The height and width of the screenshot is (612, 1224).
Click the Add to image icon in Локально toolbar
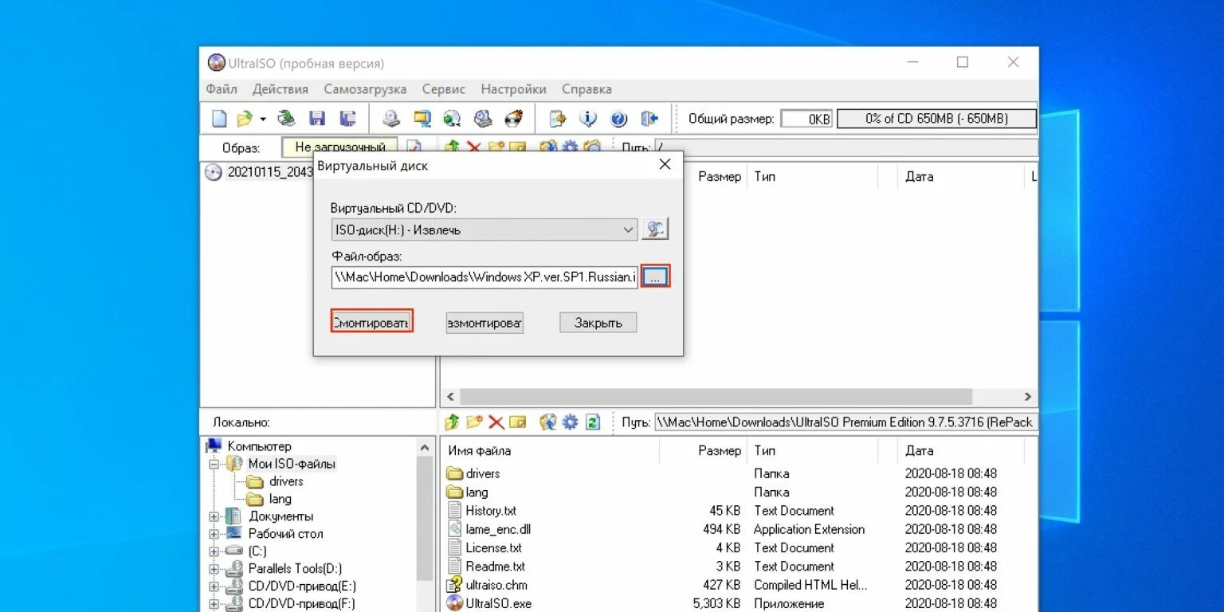click(x=547, y=422)
